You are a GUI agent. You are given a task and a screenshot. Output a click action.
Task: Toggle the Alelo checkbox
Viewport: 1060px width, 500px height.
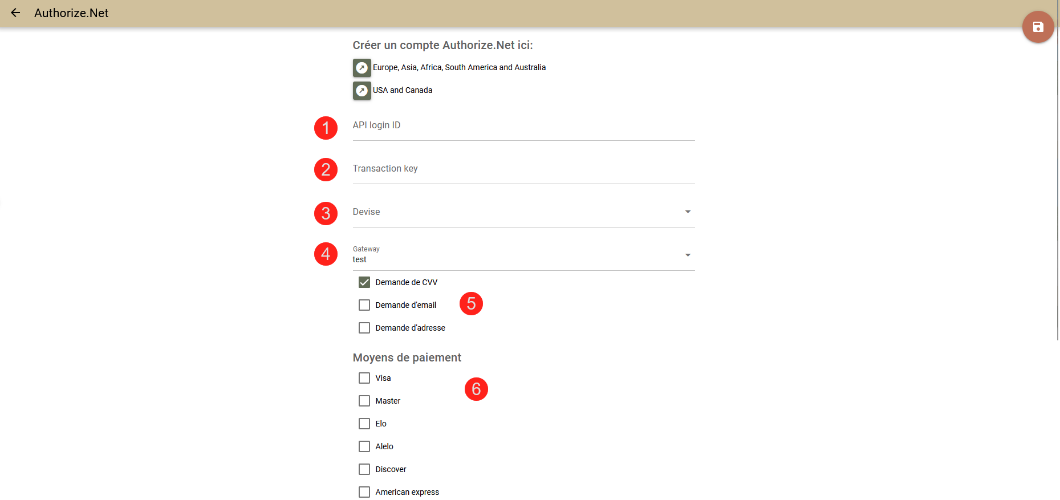click(x=364, y=446)
